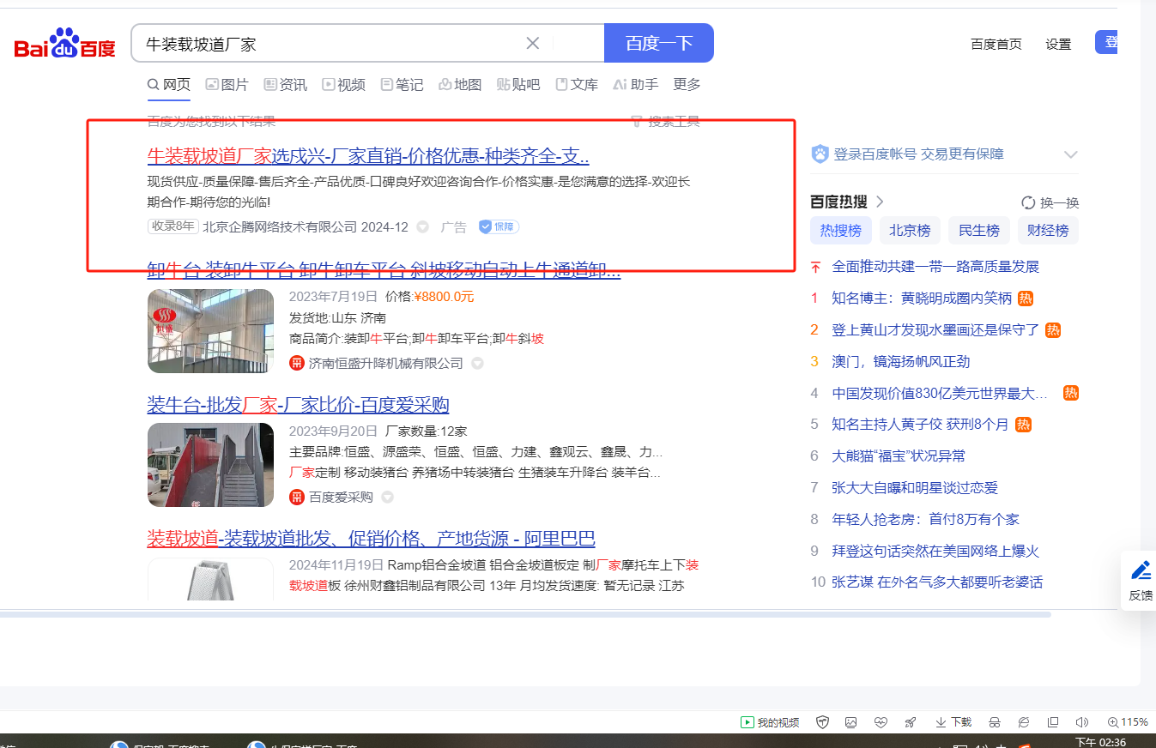Switch to the 图片 search tab
The image size is (1156, 748).
(x=227, y=85)
